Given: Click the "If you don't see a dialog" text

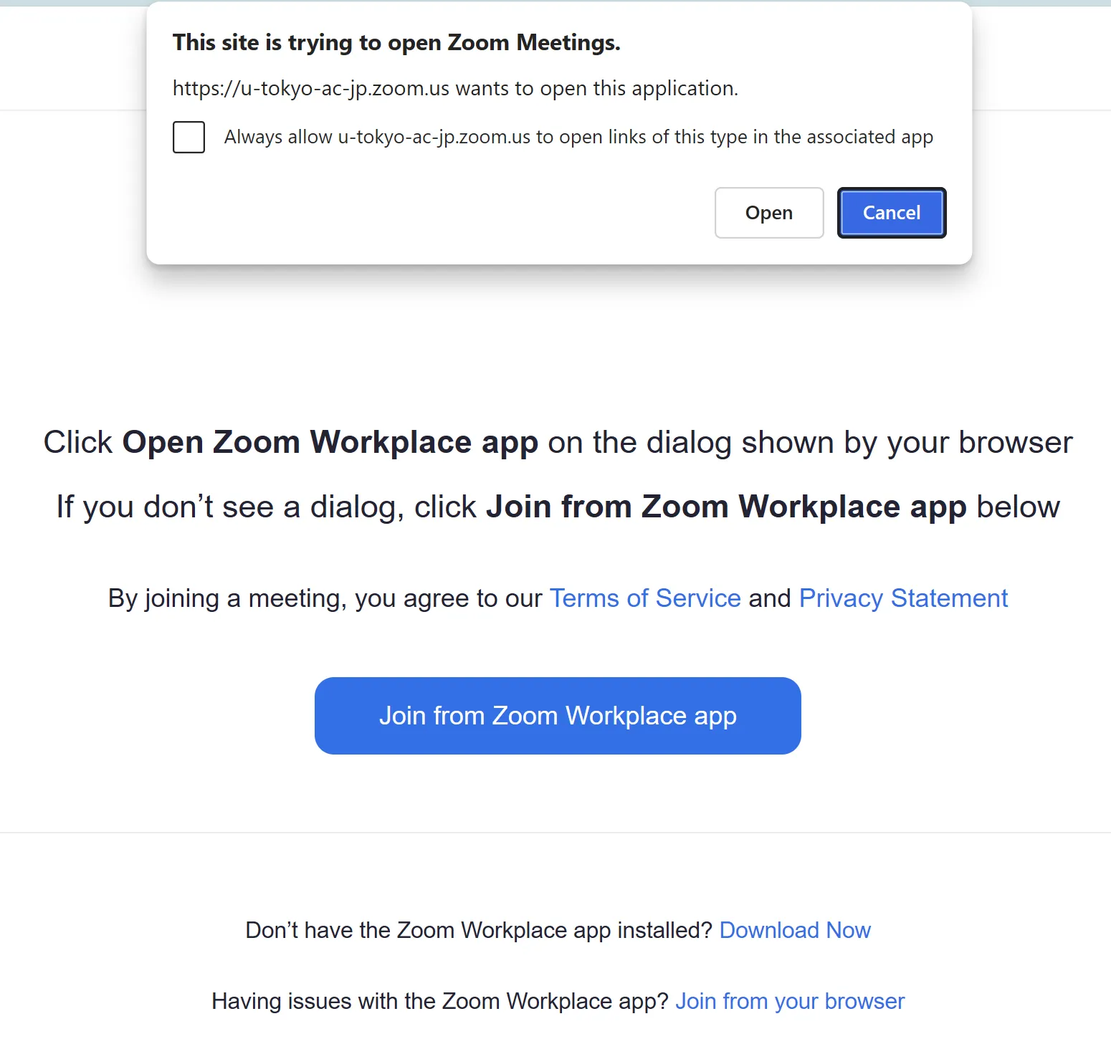Looking at the screenshot, I should coord(226,507).
